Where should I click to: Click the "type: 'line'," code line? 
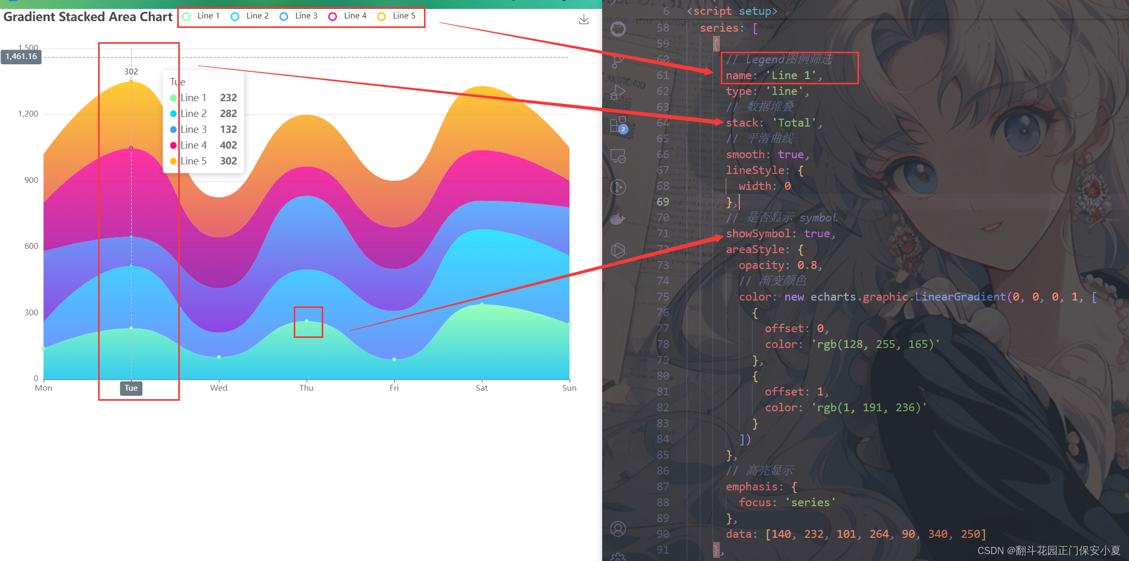[767, 91]
